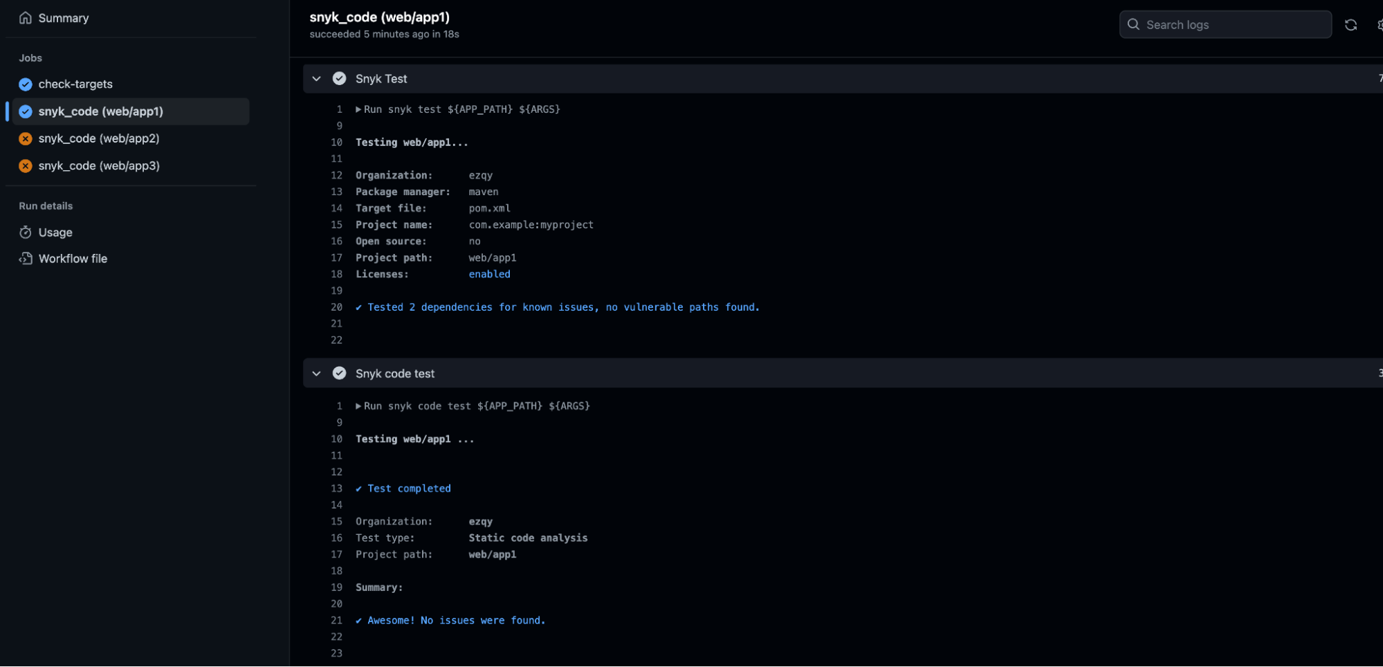
Task: Click the search magnifier icon
Action: click(x=1133, y=24)
